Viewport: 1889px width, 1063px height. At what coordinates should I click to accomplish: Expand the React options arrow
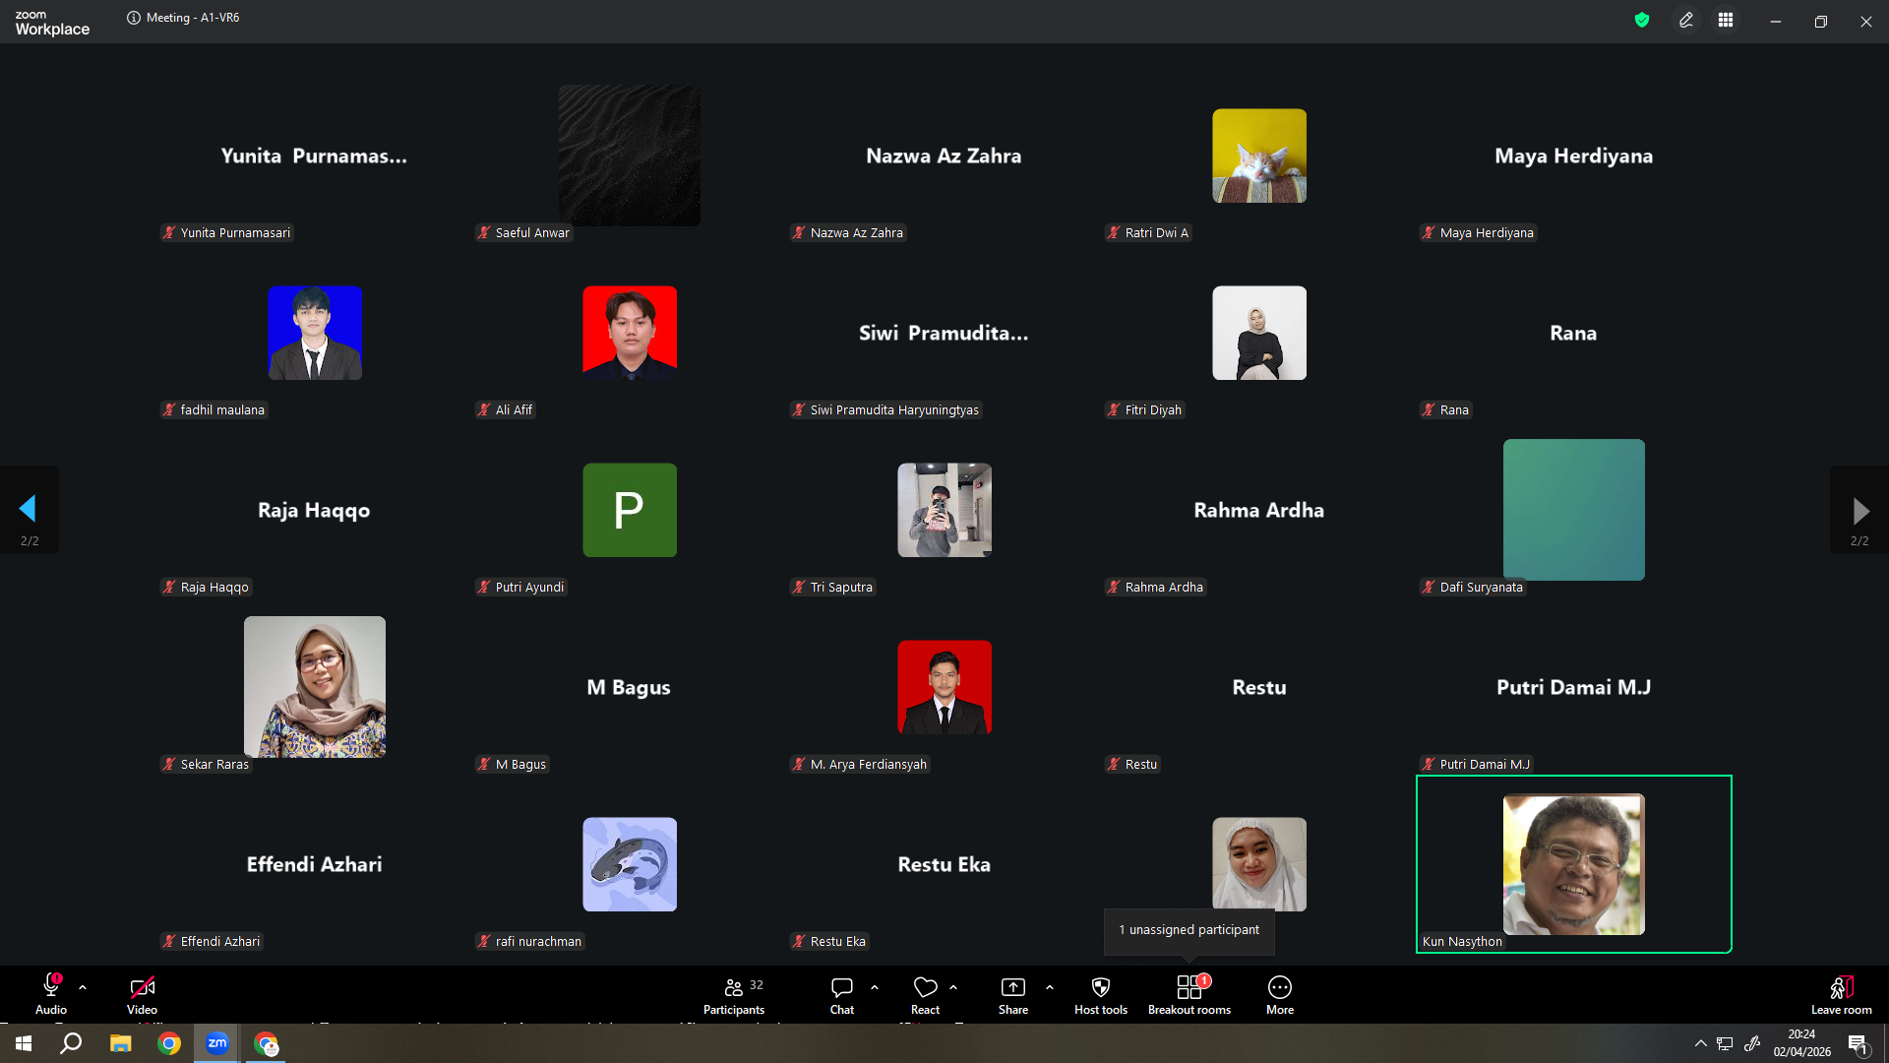[953, 987]
